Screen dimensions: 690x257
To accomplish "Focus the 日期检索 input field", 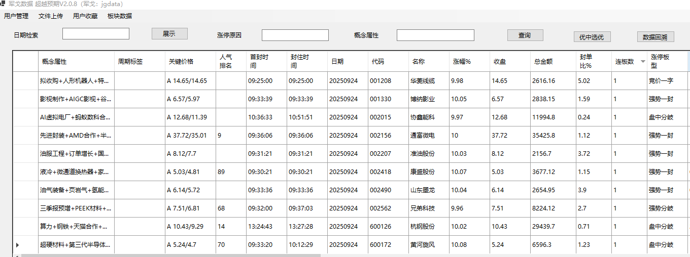I will [96, 34].
